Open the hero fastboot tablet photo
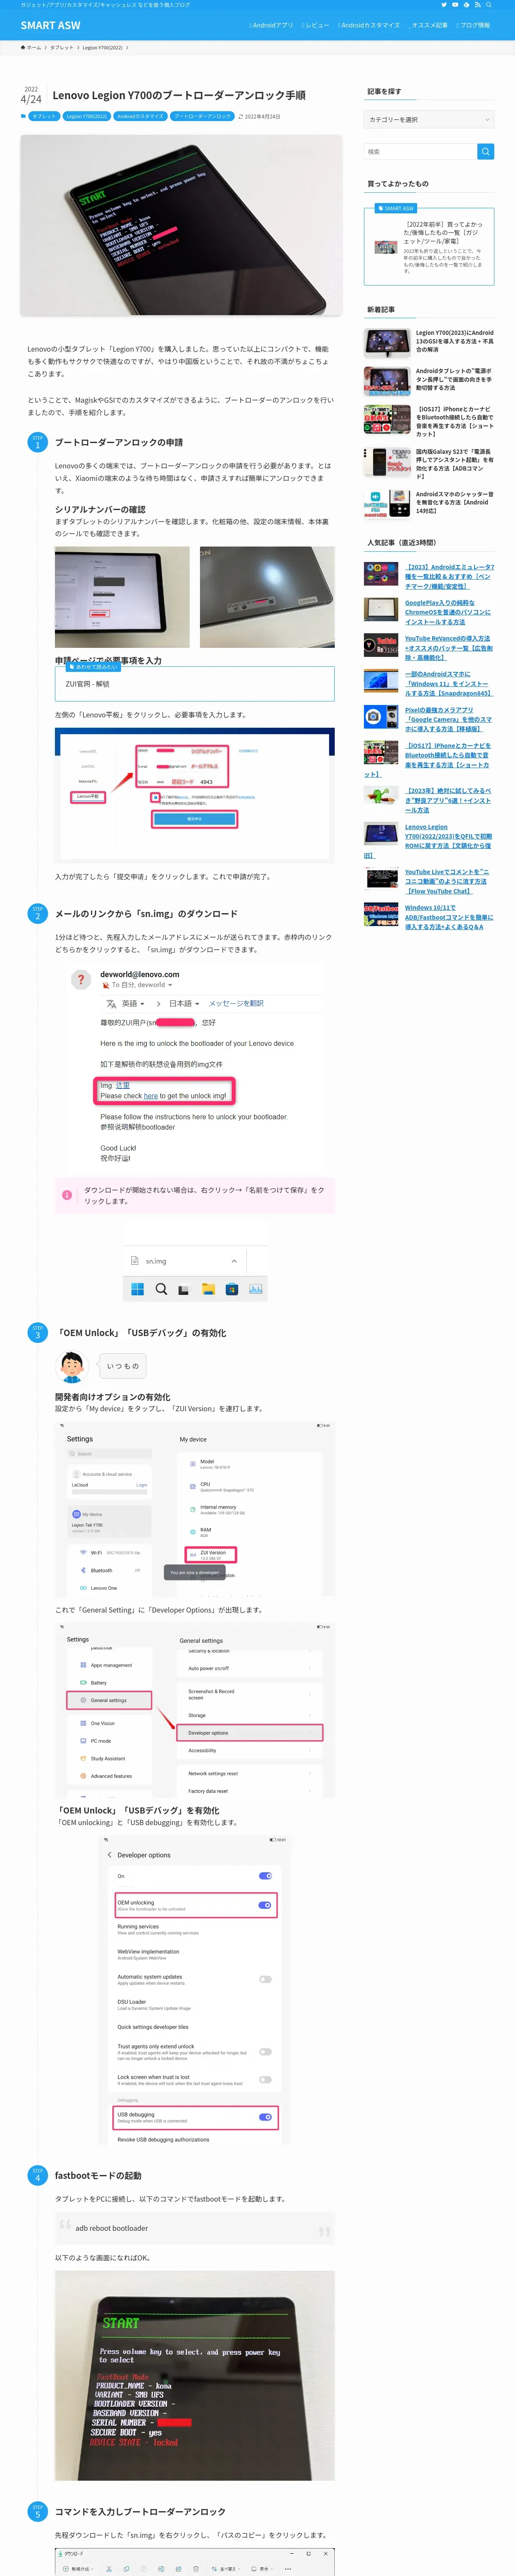515x2576 pixels. (181, 226)
